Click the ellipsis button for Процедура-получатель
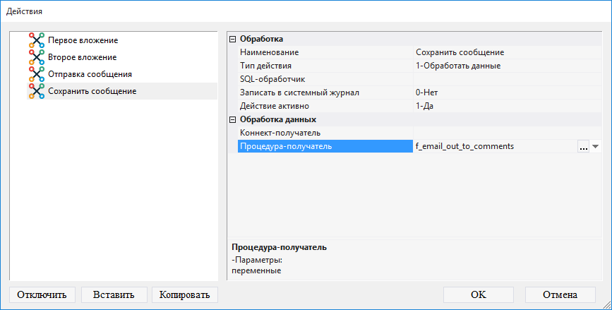612x310 pixels. 583,146
